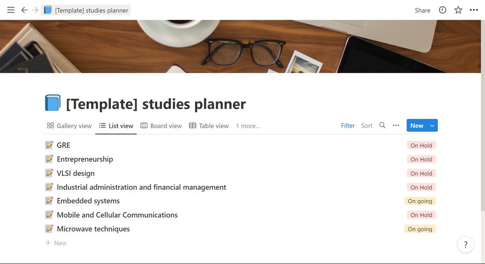Open the Embedded systems entry

point(88,201)
